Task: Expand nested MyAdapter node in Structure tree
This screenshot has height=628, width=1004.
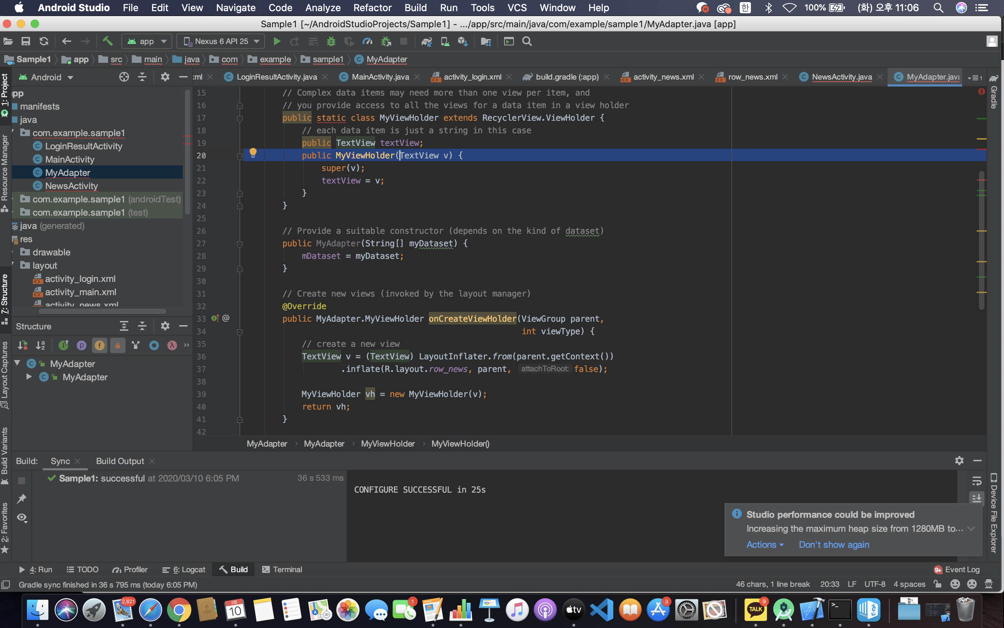Action: tap(29, 377)
